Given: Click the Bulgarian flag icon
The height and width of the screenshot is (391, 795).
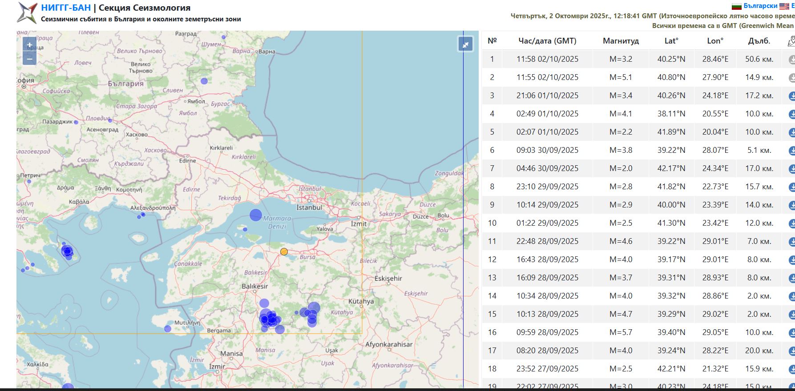Looking at the screenshot, I should (737, 6).
